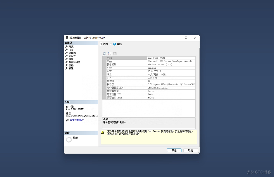Select the 是否支持 XTP property row
274x177 pixels.
[149, 94]
